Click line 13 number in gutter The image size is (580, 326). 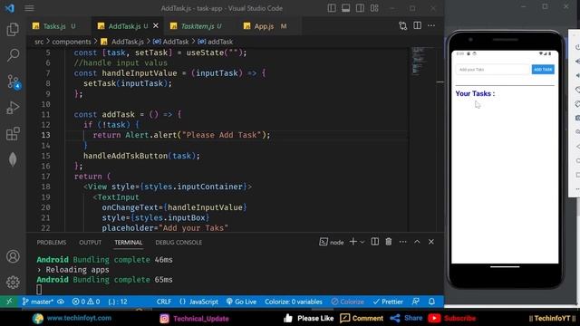[x=45, y=135]
